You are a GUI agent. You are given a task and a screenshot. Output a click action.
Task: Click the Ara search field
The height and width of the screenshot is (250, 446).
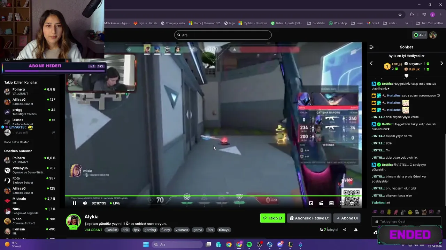point(223,35)
